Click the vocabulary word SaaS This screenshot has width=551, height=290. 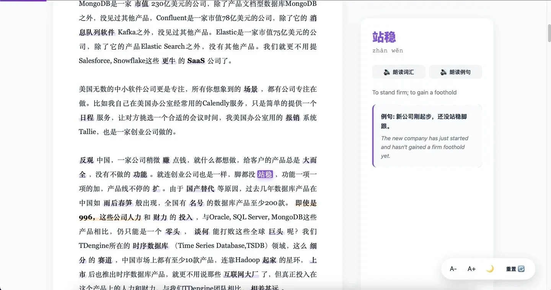(x=196, y=60)
